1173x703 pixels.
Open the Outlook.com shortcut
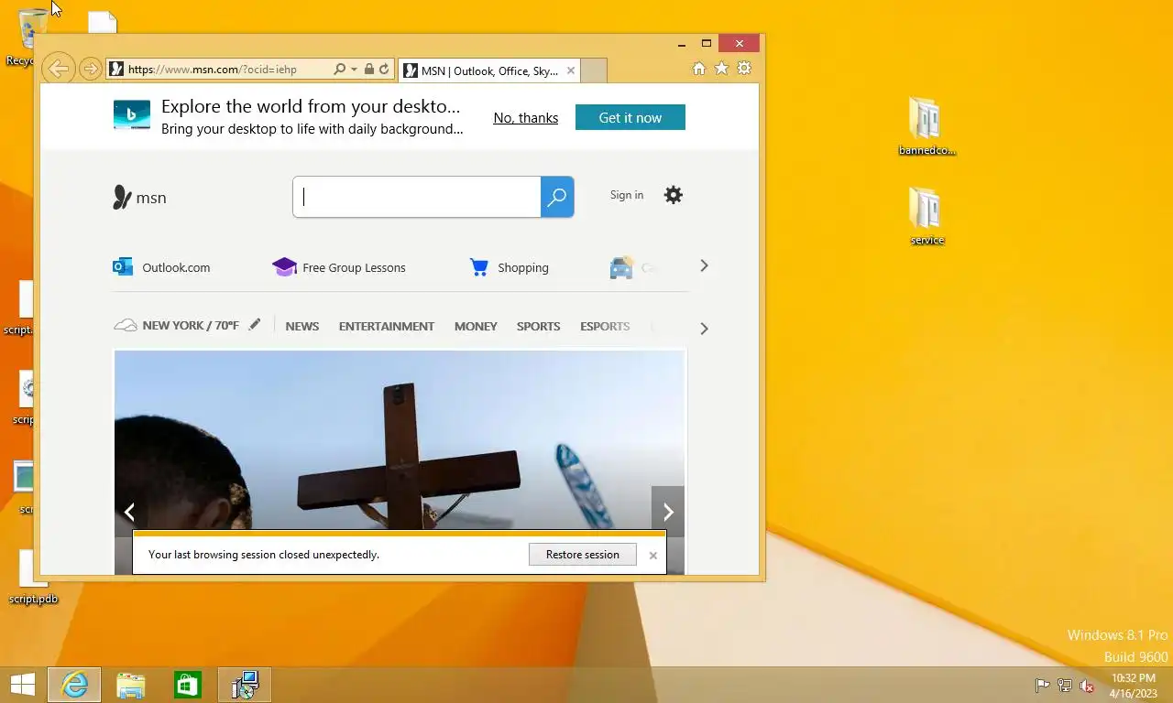(x=161, y=267)
